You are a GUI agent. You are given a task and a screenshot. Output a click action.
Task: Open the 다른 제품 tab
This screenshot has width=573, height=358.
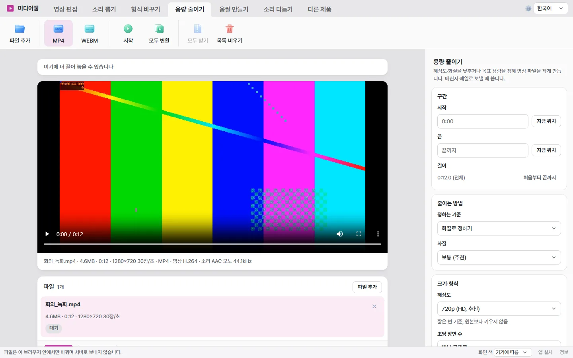click(320, 9)
